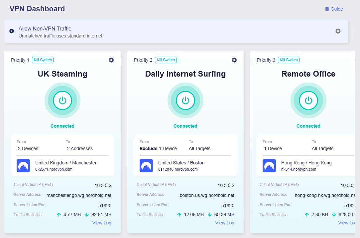This screenshot has width=360, height=238.
Task: Click NordVPN logo for United Kingdom server
Action: tap(23, 166)
